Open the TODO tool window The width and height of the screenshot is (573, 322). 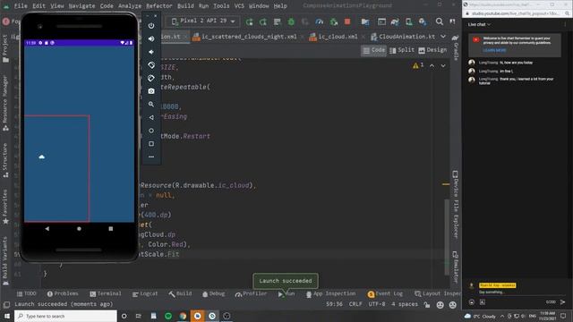(26, 293)
